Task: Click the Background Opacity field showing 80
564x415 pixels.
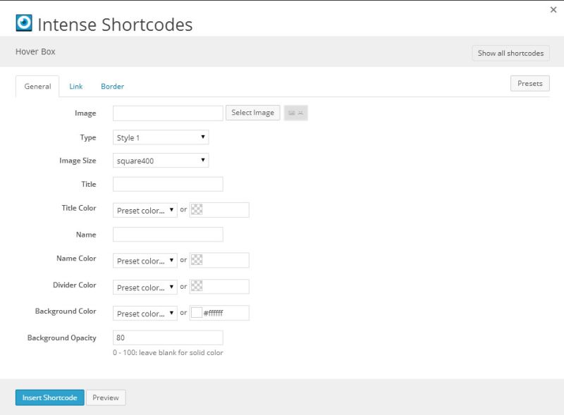Action: 168,337
